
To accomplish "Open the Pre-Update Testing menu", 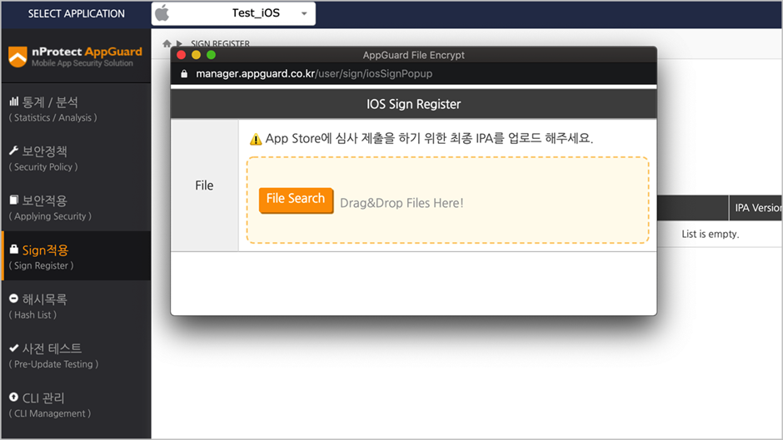I will click(76, 354).
